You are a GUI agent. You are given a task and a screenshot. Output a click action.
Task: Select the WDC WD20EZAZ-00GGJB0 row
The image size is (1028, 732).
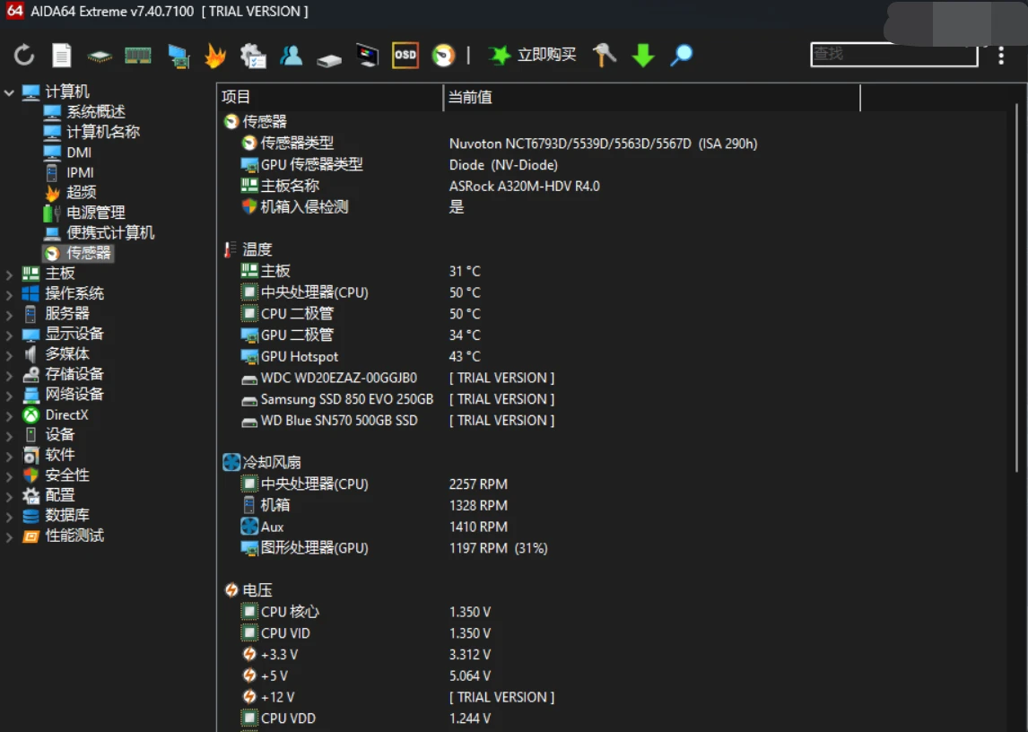pyautogui.click(x=613, y=378)
